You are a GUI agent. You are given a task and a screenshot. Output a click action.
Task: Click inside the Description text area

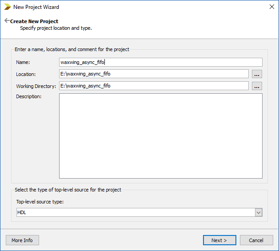(x=160, y=135)
